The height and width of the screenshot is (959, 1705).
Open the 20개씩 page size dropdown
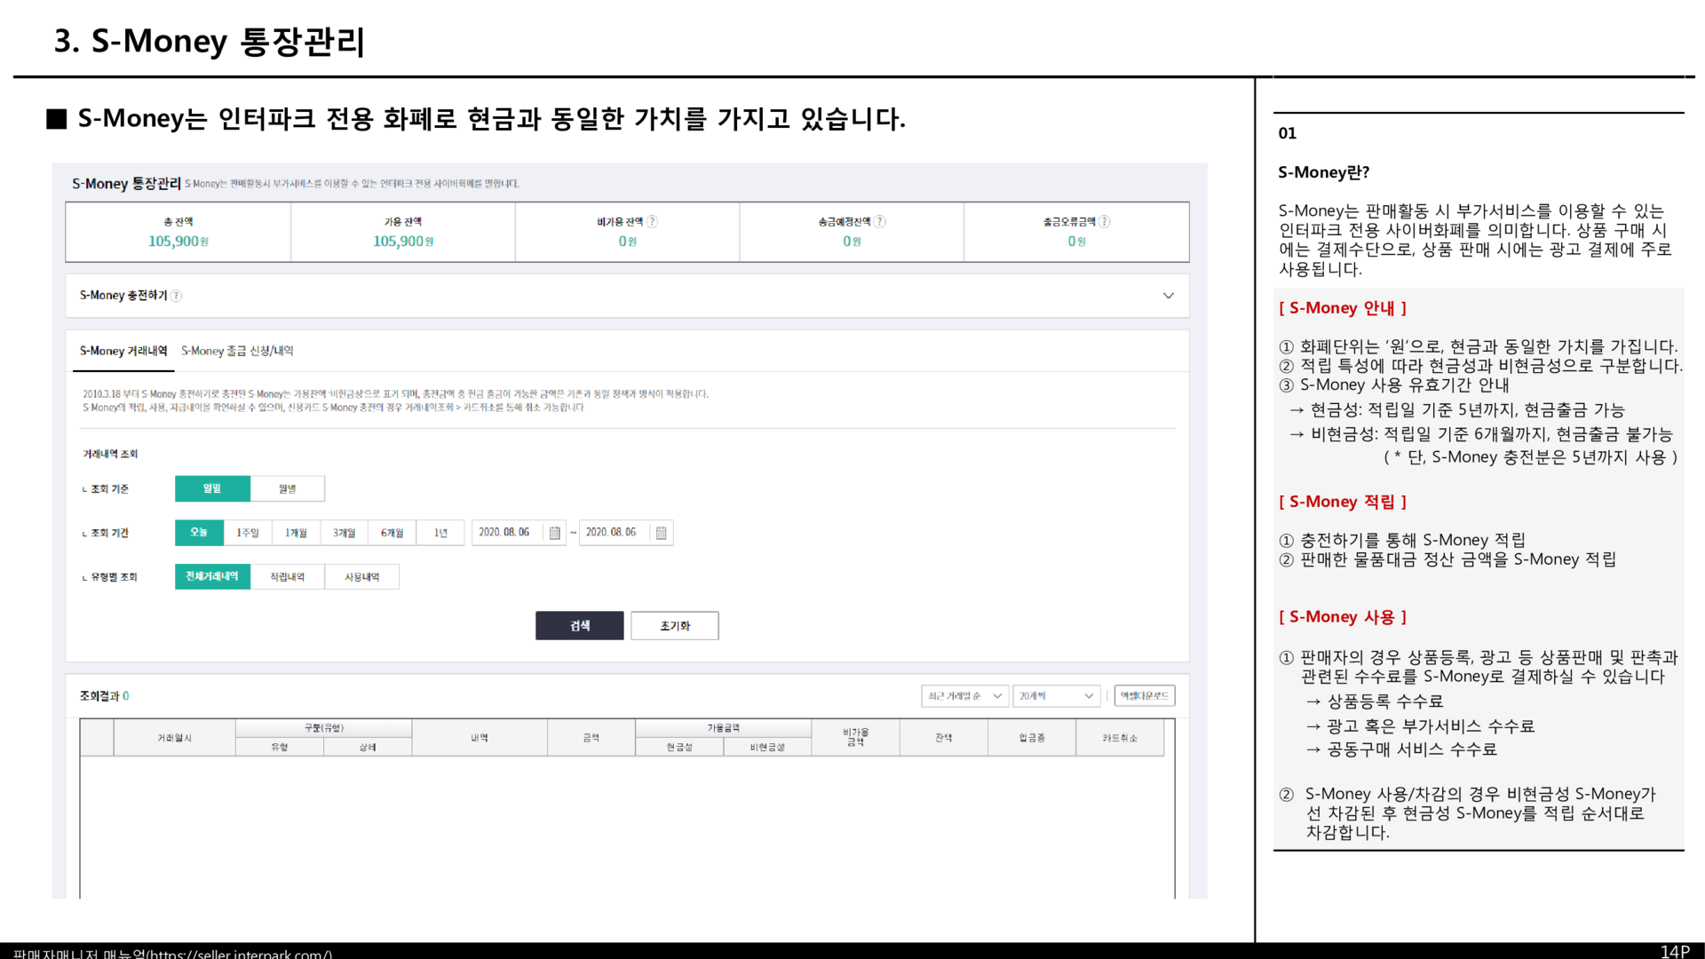(x=1057, y=696)
